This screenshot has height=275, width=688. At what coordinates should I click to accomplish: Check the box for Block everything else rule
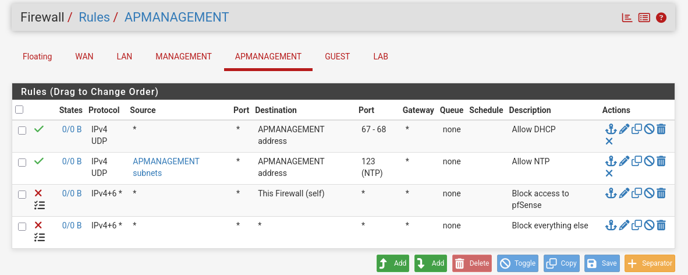[22, 227]
